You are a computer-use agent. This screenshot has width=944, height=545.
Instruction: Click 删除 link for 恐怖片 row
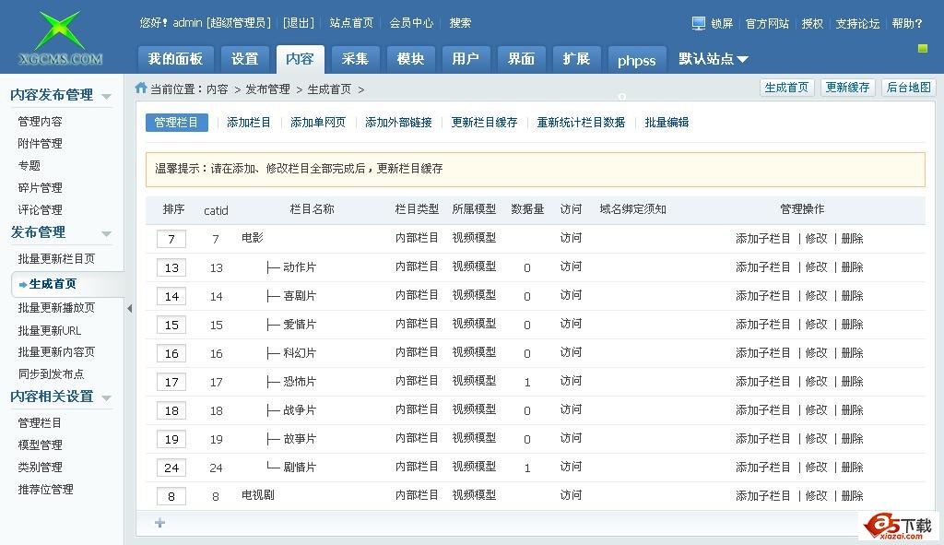(x=852, y=382)
